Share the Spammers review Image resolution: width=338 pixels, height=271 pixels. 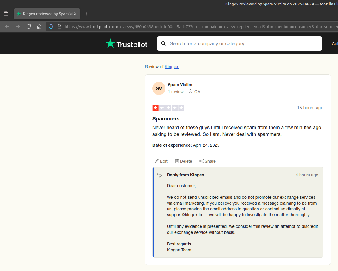207,161
